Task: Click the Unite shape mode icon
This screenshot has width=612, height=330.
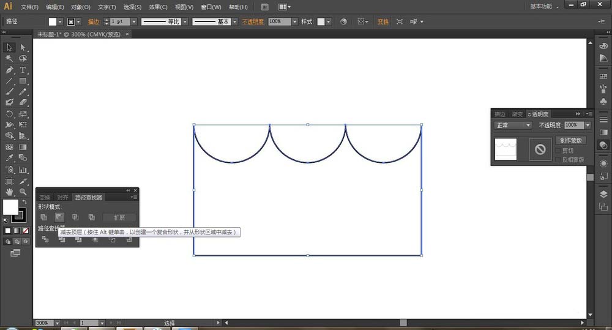Action: (x=43, y=217)
